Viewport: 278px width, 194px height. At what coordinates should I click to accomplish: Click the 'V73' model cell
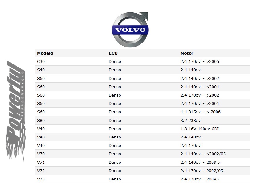click(x=41, y=179)
